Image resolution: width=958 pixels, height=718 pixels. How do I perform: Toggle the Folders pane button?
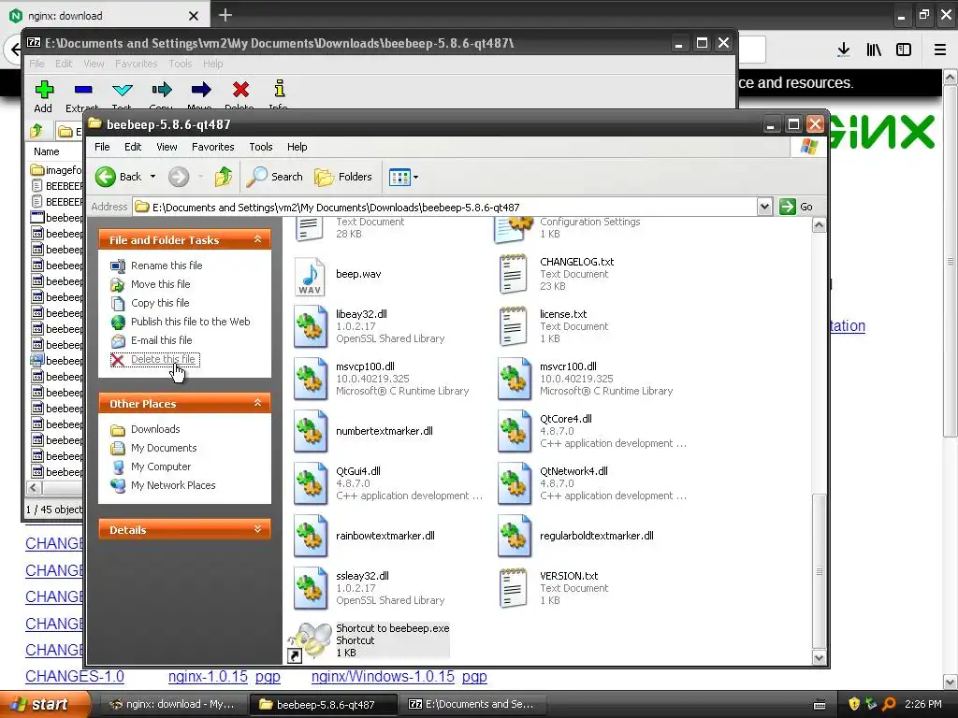pos(343,177)
